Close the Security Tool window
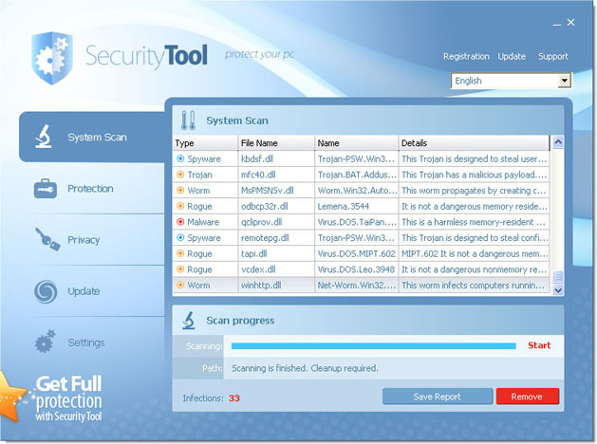Screen dimensions: 597x444 coord(570,23)
